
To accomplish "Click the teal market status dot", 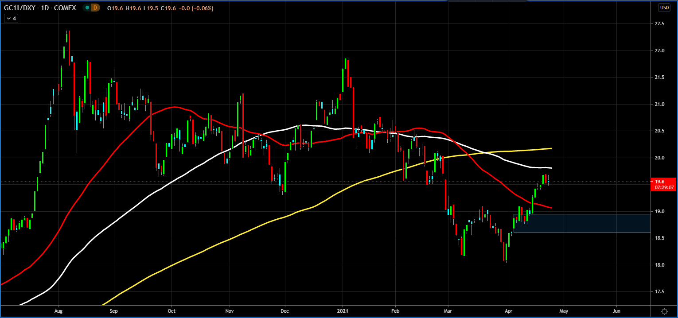I will [x=87, y=8].
